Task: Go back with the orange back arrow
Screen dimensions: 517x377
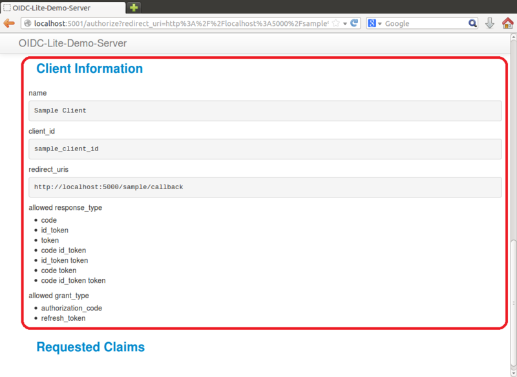Action: click(x=9, y=23)
